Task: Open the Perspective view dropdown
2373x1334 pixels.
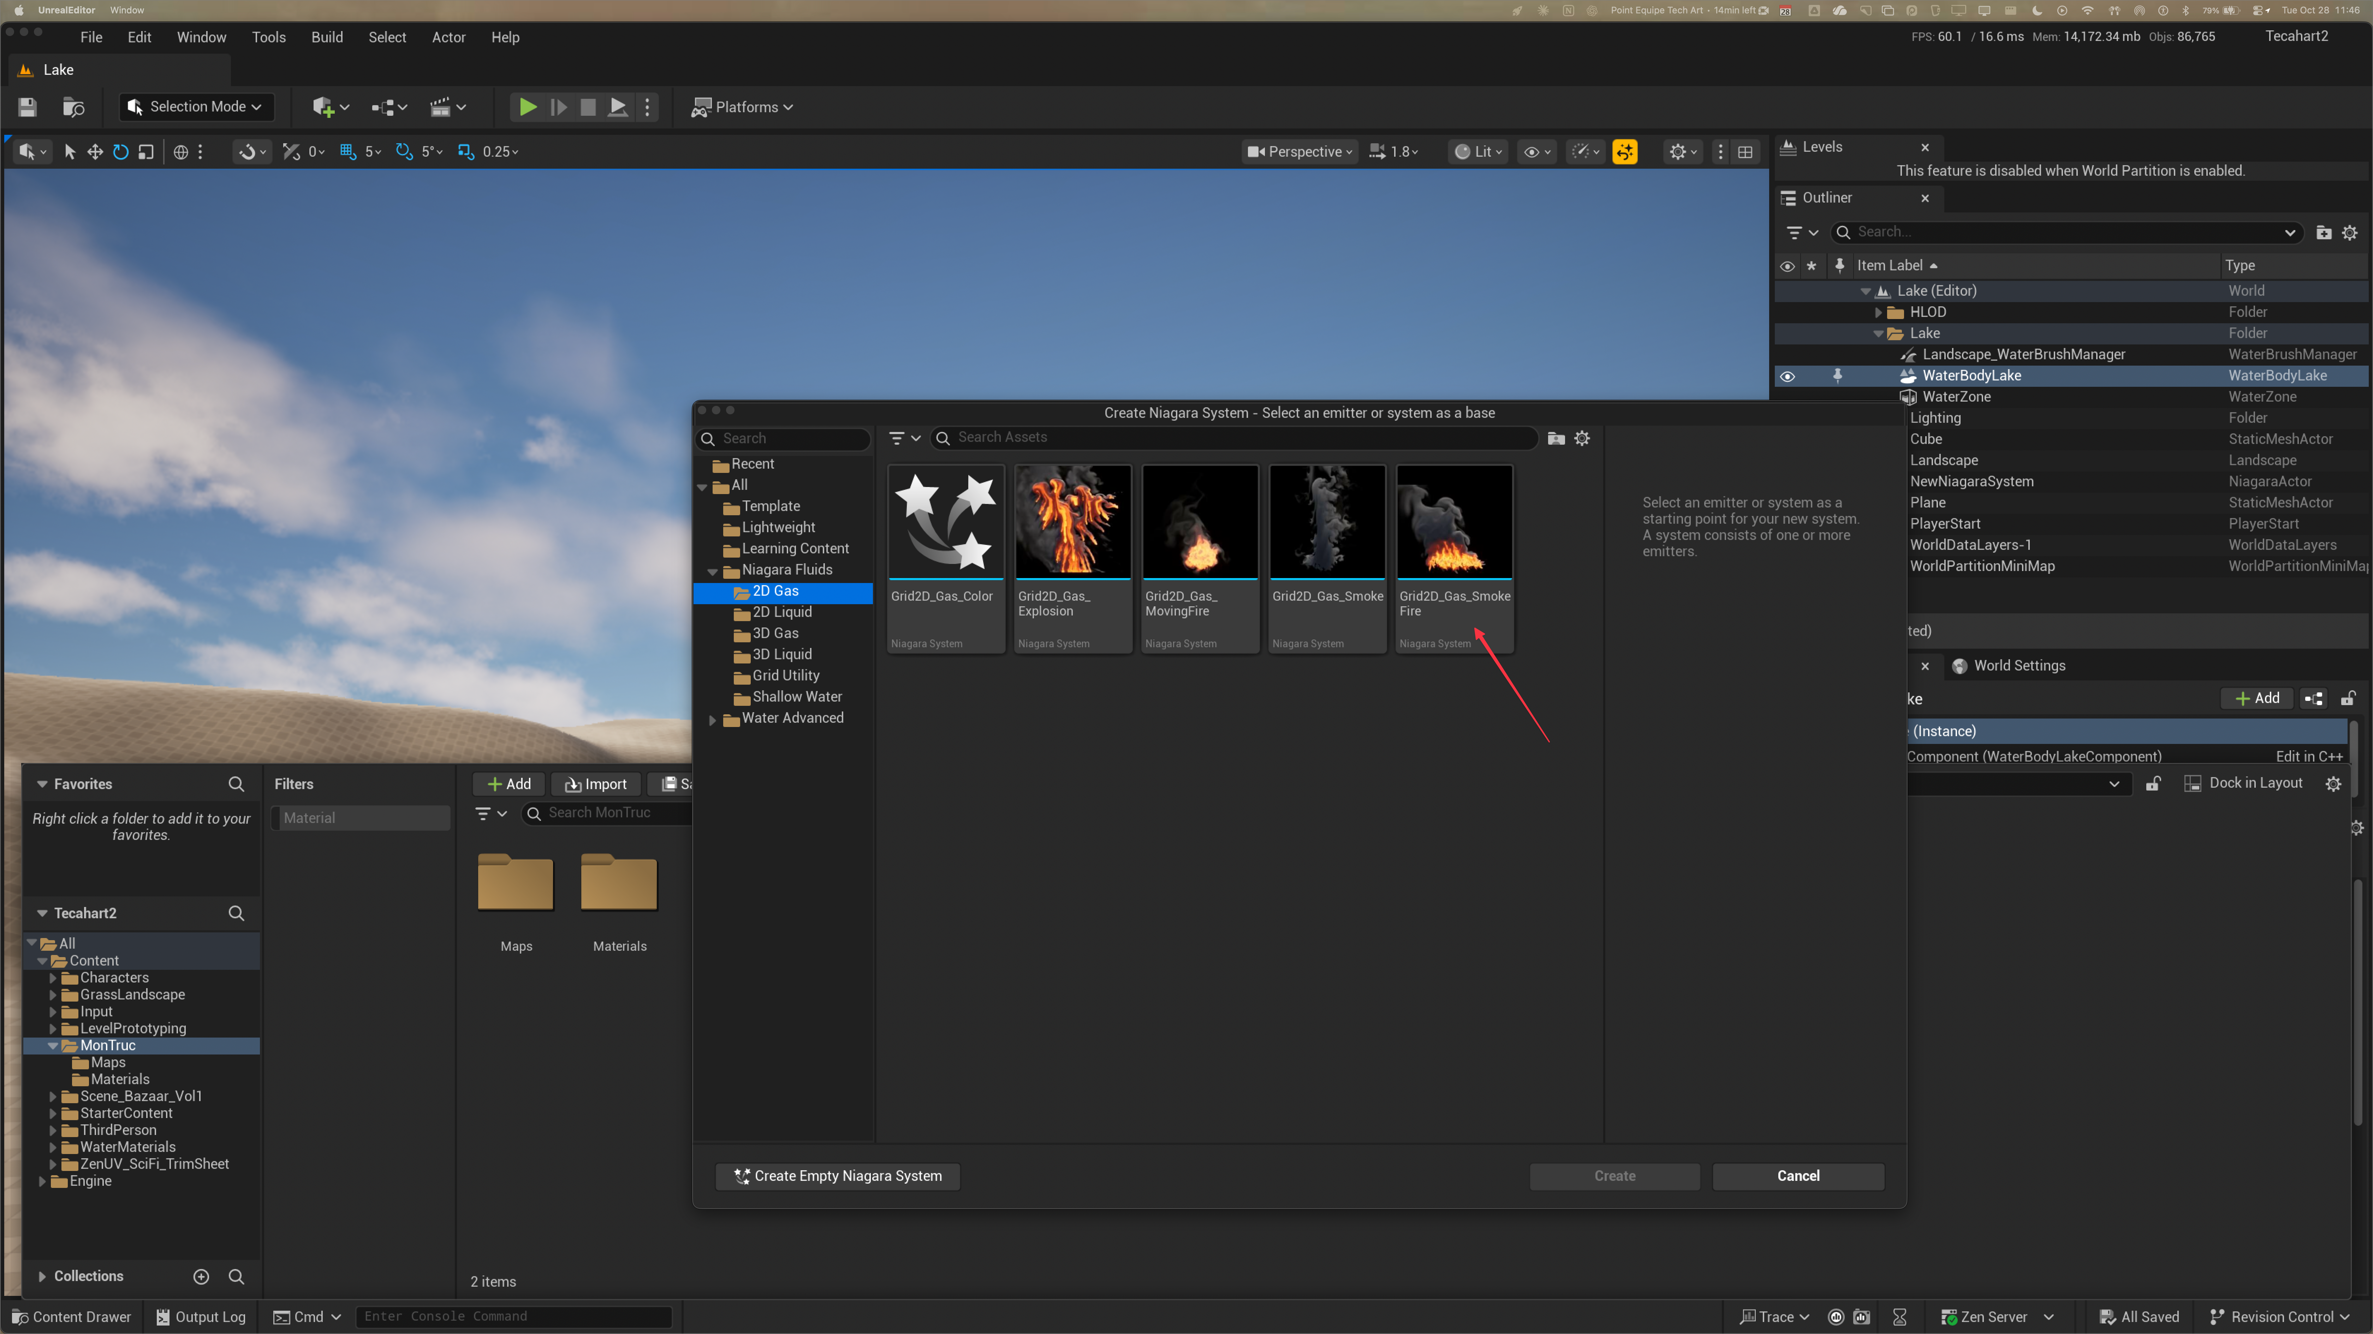Action: [1300, 152]
